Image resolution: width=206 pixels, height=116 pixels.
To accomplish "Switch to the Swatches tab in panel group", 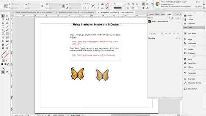I will pyautogui.click(x=163, y=14).
